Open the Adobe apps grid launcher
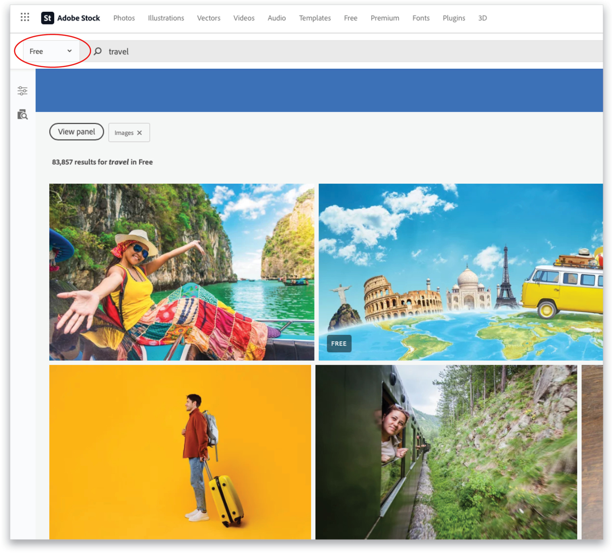 pyautogui.click(x=24, y=17)
